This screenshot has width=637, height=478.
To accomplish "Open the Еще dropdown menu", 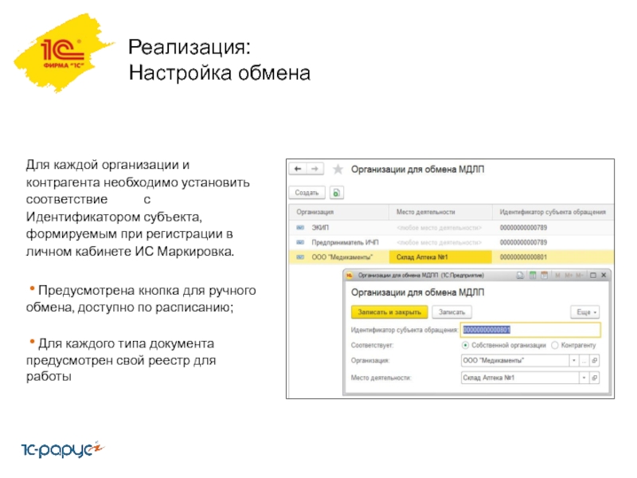I will [585, 312].
